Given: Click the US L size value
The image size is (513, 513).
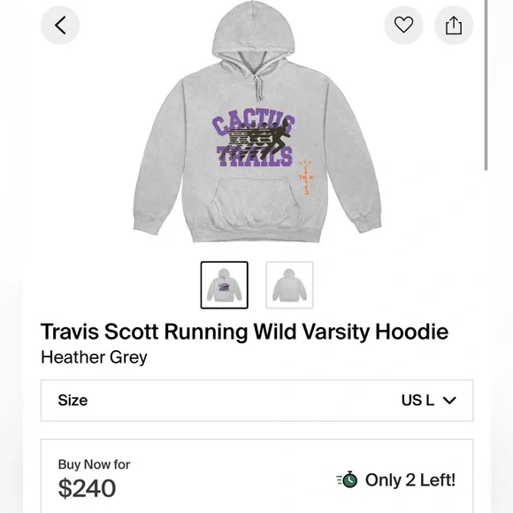Looking at the screenshot, I should [x=417, y=400].
